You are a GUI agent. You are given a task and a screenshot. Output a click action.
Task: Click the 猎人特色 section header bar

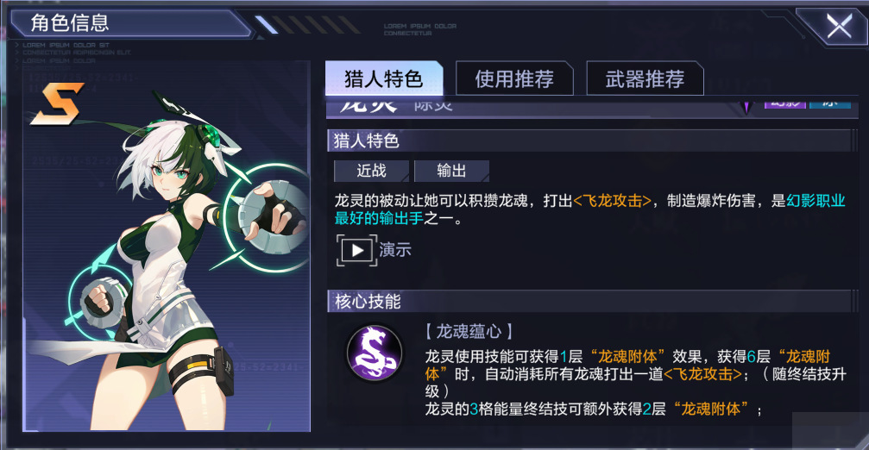click(589, 141)
